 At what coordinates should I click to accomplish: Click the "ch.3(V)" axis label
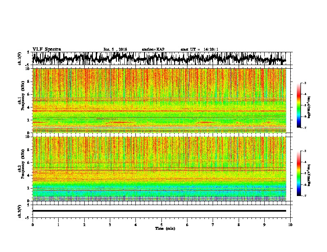pyautogui.click(x=20, y=211)
